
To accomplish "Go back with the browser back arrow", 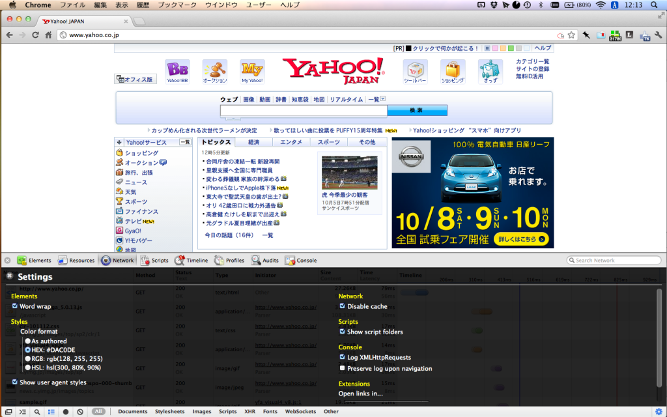I will coord(9,35).
